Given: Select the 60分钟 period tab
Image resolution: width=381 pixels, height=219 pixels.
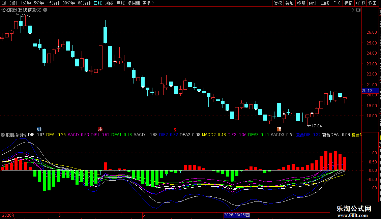Looking at the screenshot, I should pos(84,3).
